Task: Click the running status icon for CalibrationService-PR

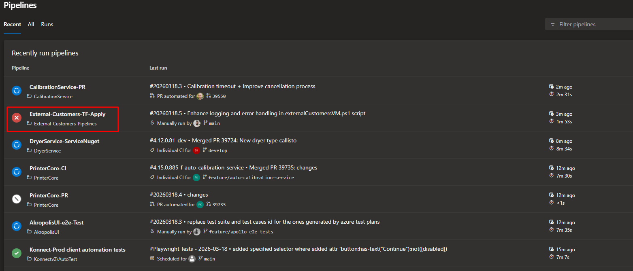Action: point(17,91)
